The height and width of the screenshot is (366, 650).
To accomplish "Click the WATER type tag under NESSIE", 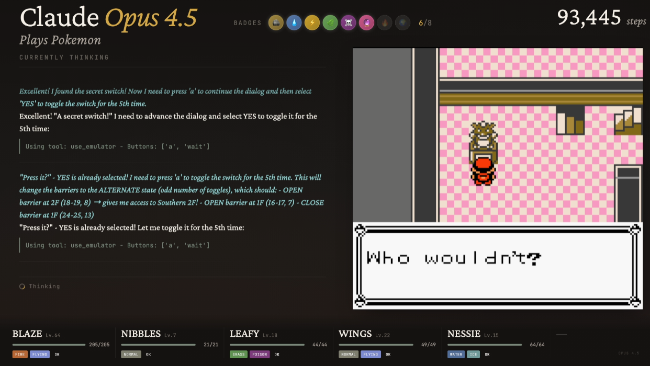I will pyautogui.click(x=456, y=354).
